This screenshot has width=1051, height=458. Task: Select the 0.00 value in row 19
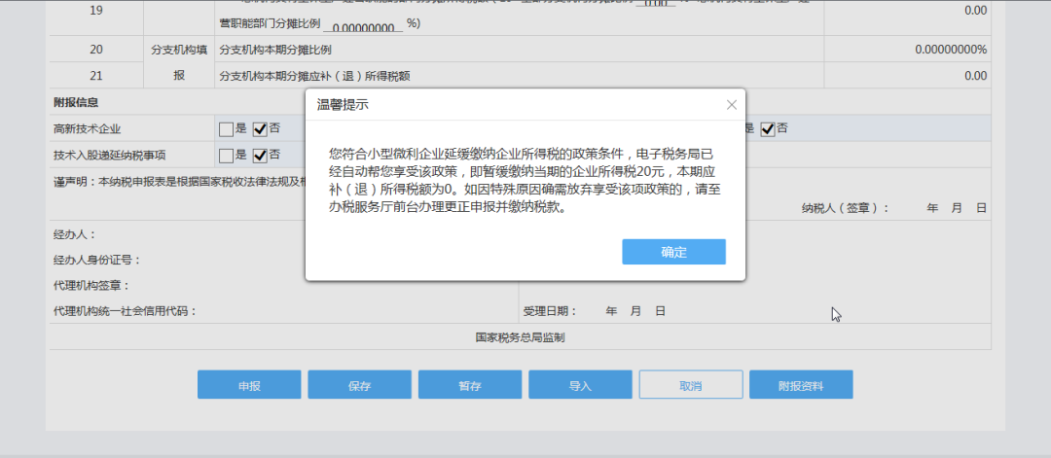(975, 11)
